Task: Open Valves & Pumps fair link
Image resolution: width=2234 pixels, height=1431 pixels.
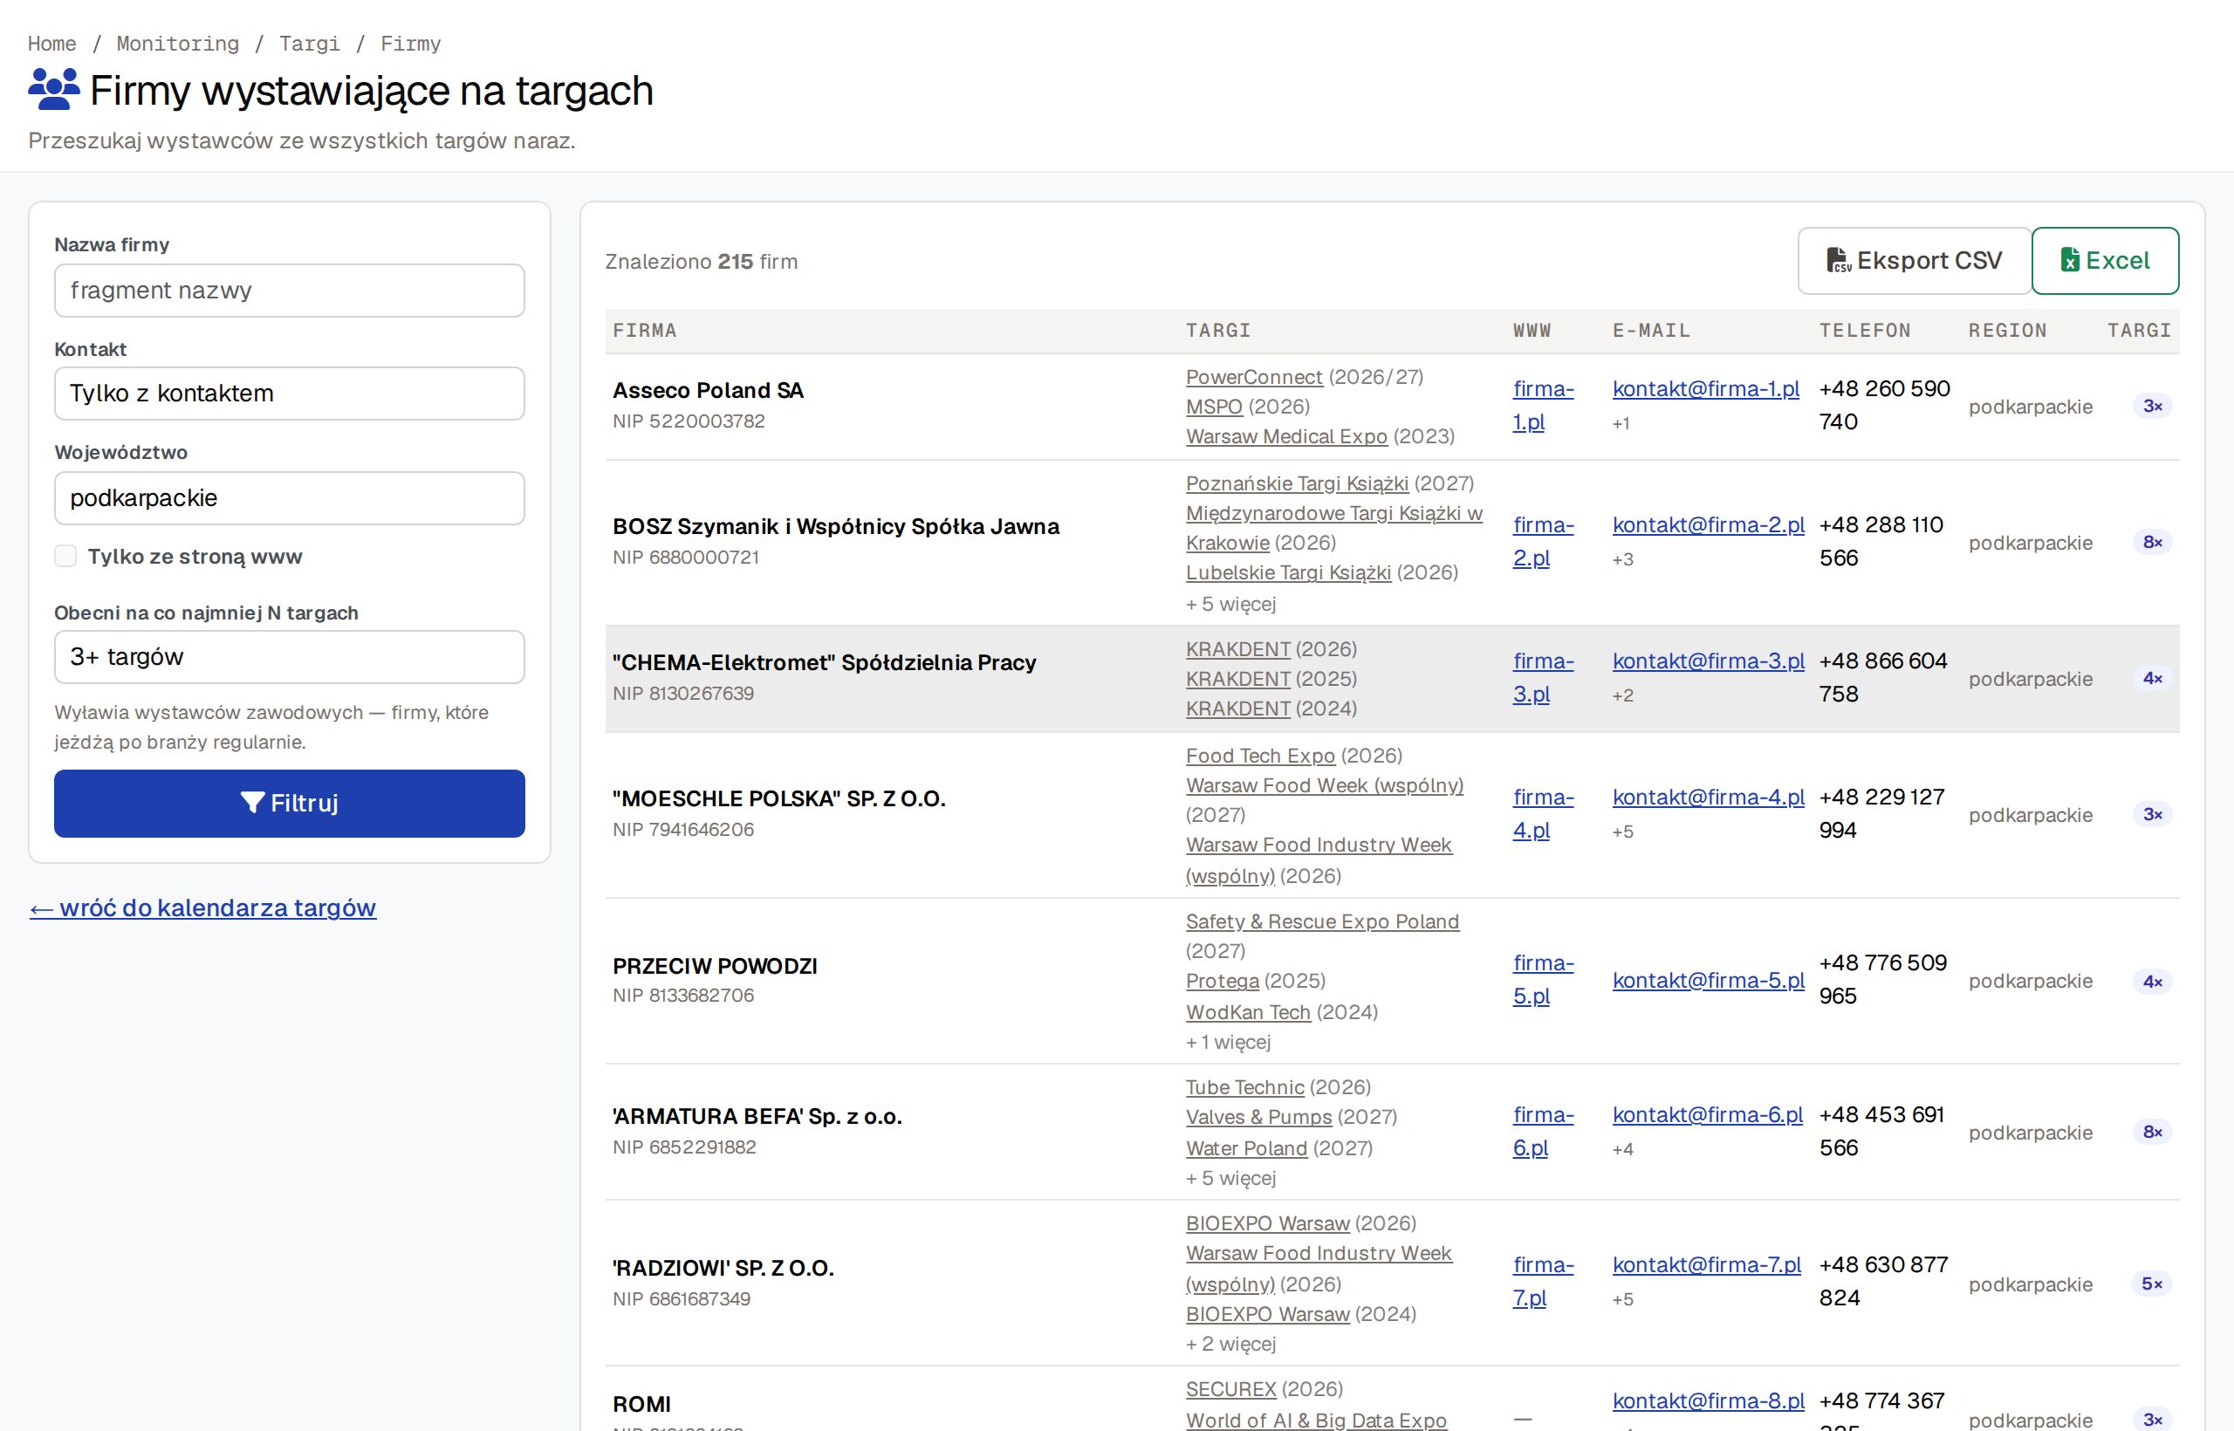Action: tap(1258, 1117)
